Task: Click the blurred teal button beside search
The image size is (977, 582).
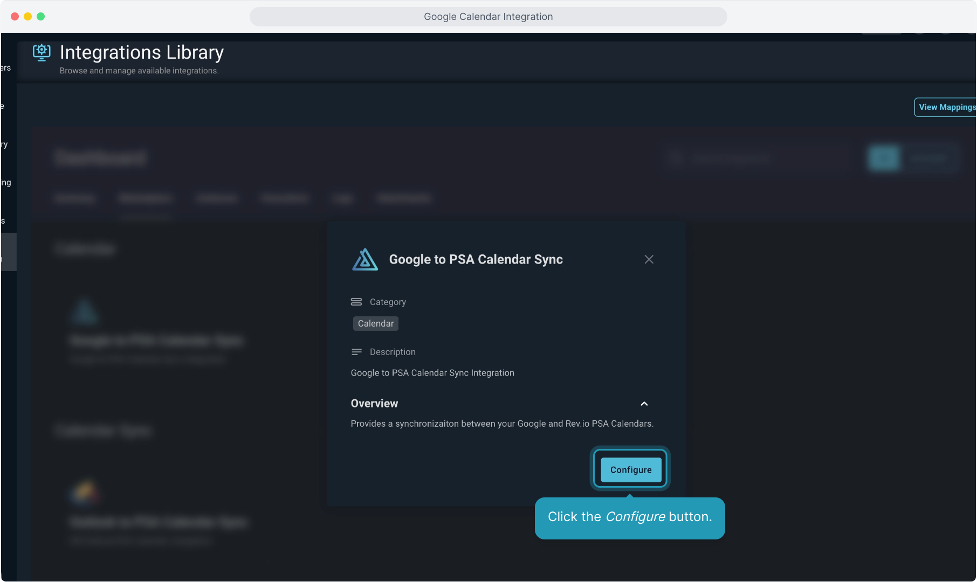Action: coord(884,158)
